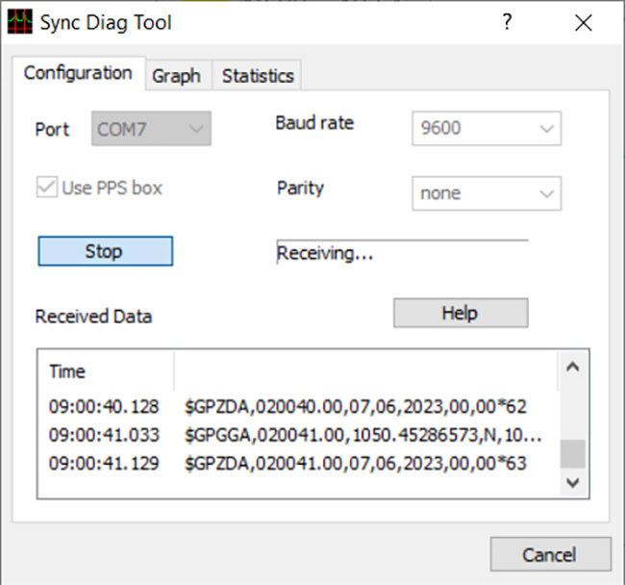The width and height of the screenshot is (625, 585).
Task: Select the row with time 09:00:41.129
Action: click(x=299, y=464)
